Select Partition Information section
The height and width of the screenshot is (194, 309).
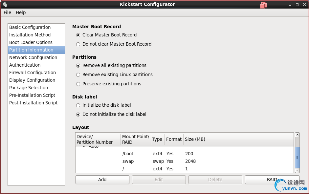click(x=36, y=50)
